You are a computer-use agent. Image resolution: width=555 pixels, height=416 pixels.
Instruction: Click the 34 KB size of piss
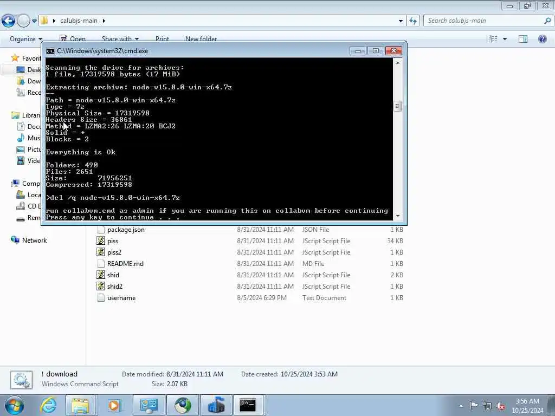[x=395, y=241]
